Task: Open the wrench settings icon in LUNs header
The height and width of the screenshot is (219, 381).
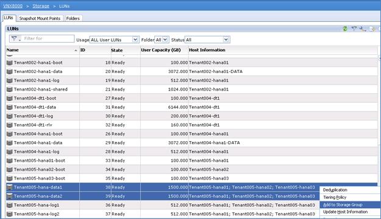Action: [x=363, y=29]
